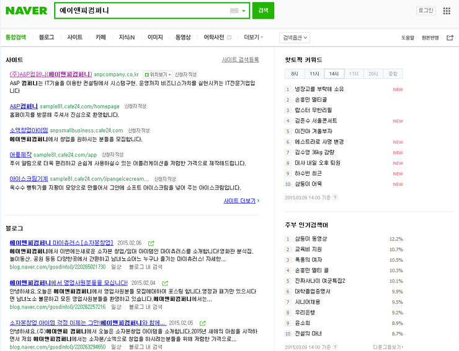Viewport: 459px width, 351px height.
Task: Click the blog URL ending in 220262257216
Action: (x=57, y=307)
